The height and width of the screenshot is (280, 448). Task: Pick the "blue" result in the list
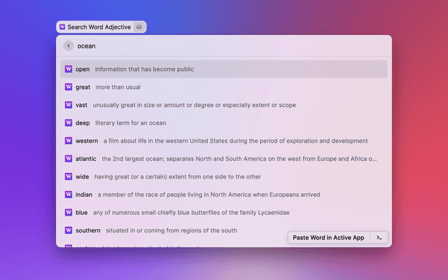coord(82,213)
